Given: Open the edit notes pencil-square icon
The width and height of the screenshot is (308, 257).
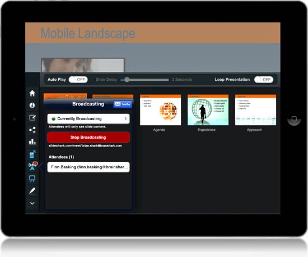Looking at the screenshot, I should 32,118.
